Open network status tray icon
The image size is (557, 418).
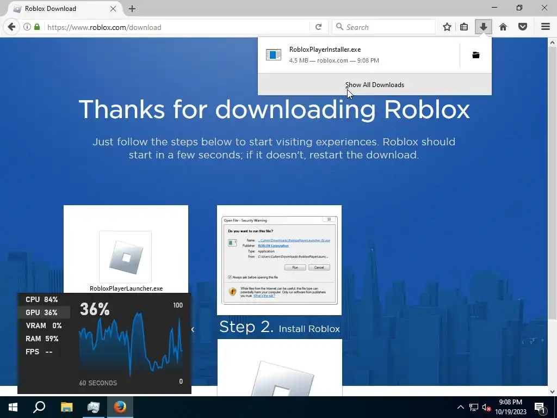(474, 407)
